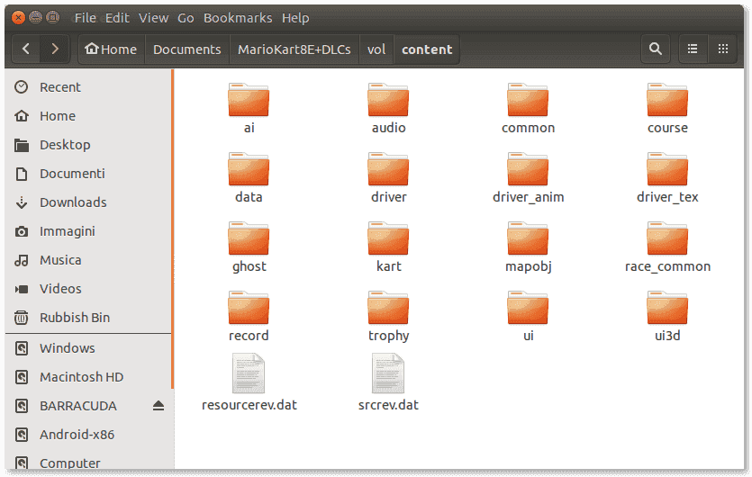Screen dimensions: 752x477
Task: Open Recent in the sidebar
Action: (x=87, y=87)
